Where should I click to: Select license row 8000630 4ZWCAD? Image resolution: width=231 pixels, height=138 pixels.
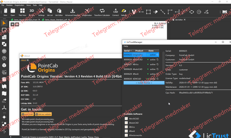(141, 79)
